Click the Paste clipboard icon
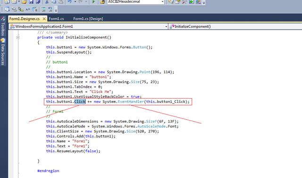The width and height of the screenshot is (302, 178). point(61,2)
